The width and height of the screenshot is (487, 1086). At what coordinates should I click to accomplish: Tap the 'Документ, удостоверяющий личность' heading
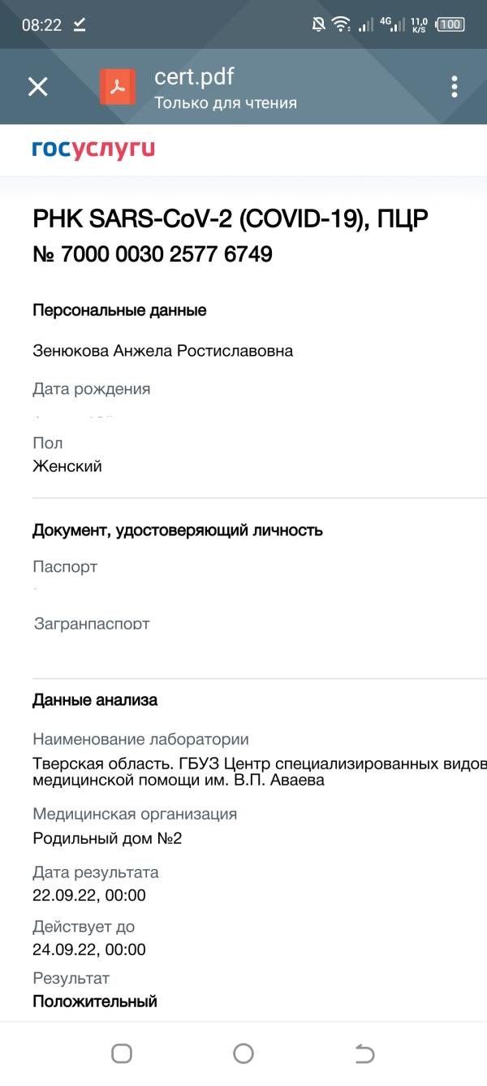[178, 530]
